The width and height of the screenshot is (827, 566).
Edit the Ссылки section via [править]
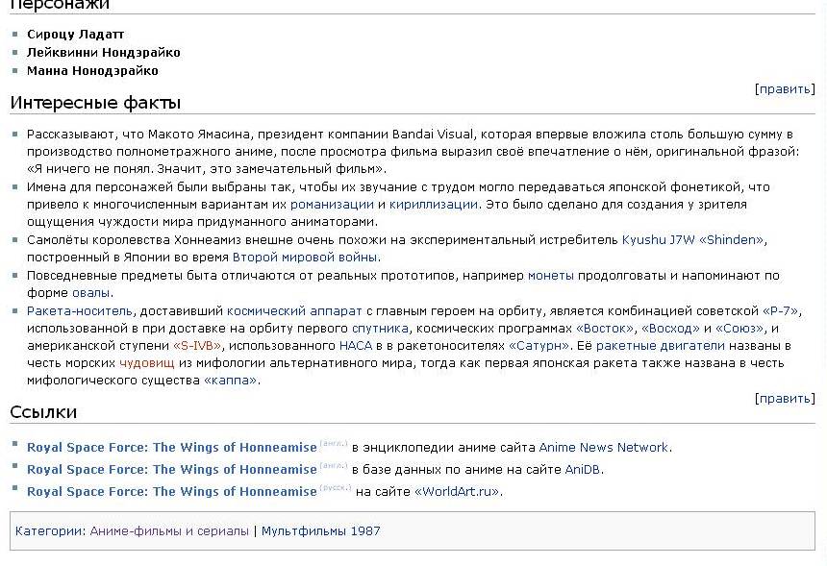point(785,399)
